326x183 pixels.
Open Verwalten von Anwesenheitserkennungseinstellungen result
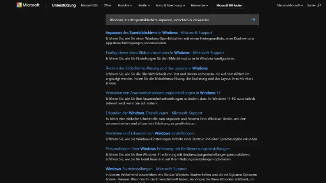pos(163,93)
